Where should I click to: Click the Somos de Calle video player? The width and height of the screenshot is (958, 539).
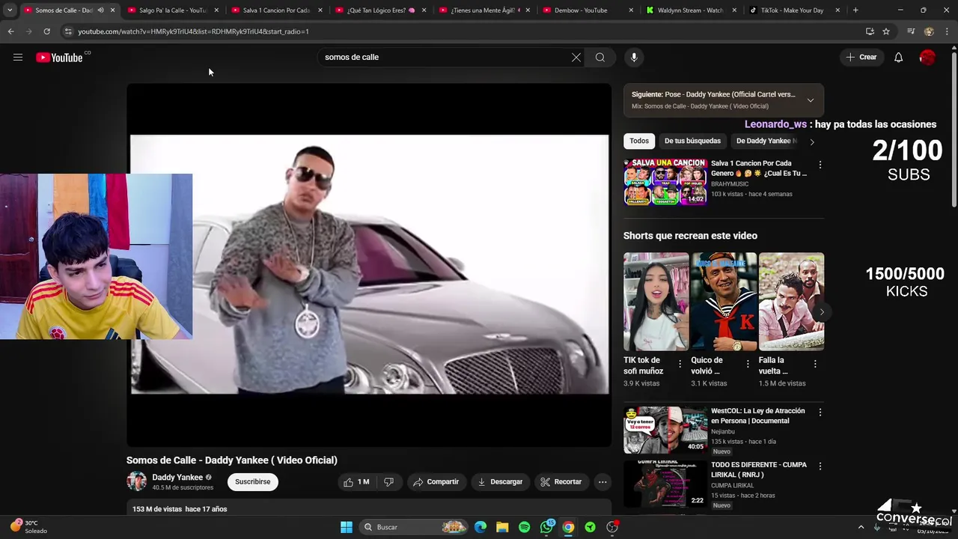click(369, 265)
